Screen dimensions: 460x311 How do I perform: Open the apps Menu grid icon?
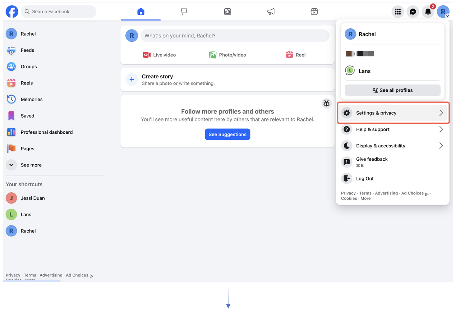[x=397, y=12]
